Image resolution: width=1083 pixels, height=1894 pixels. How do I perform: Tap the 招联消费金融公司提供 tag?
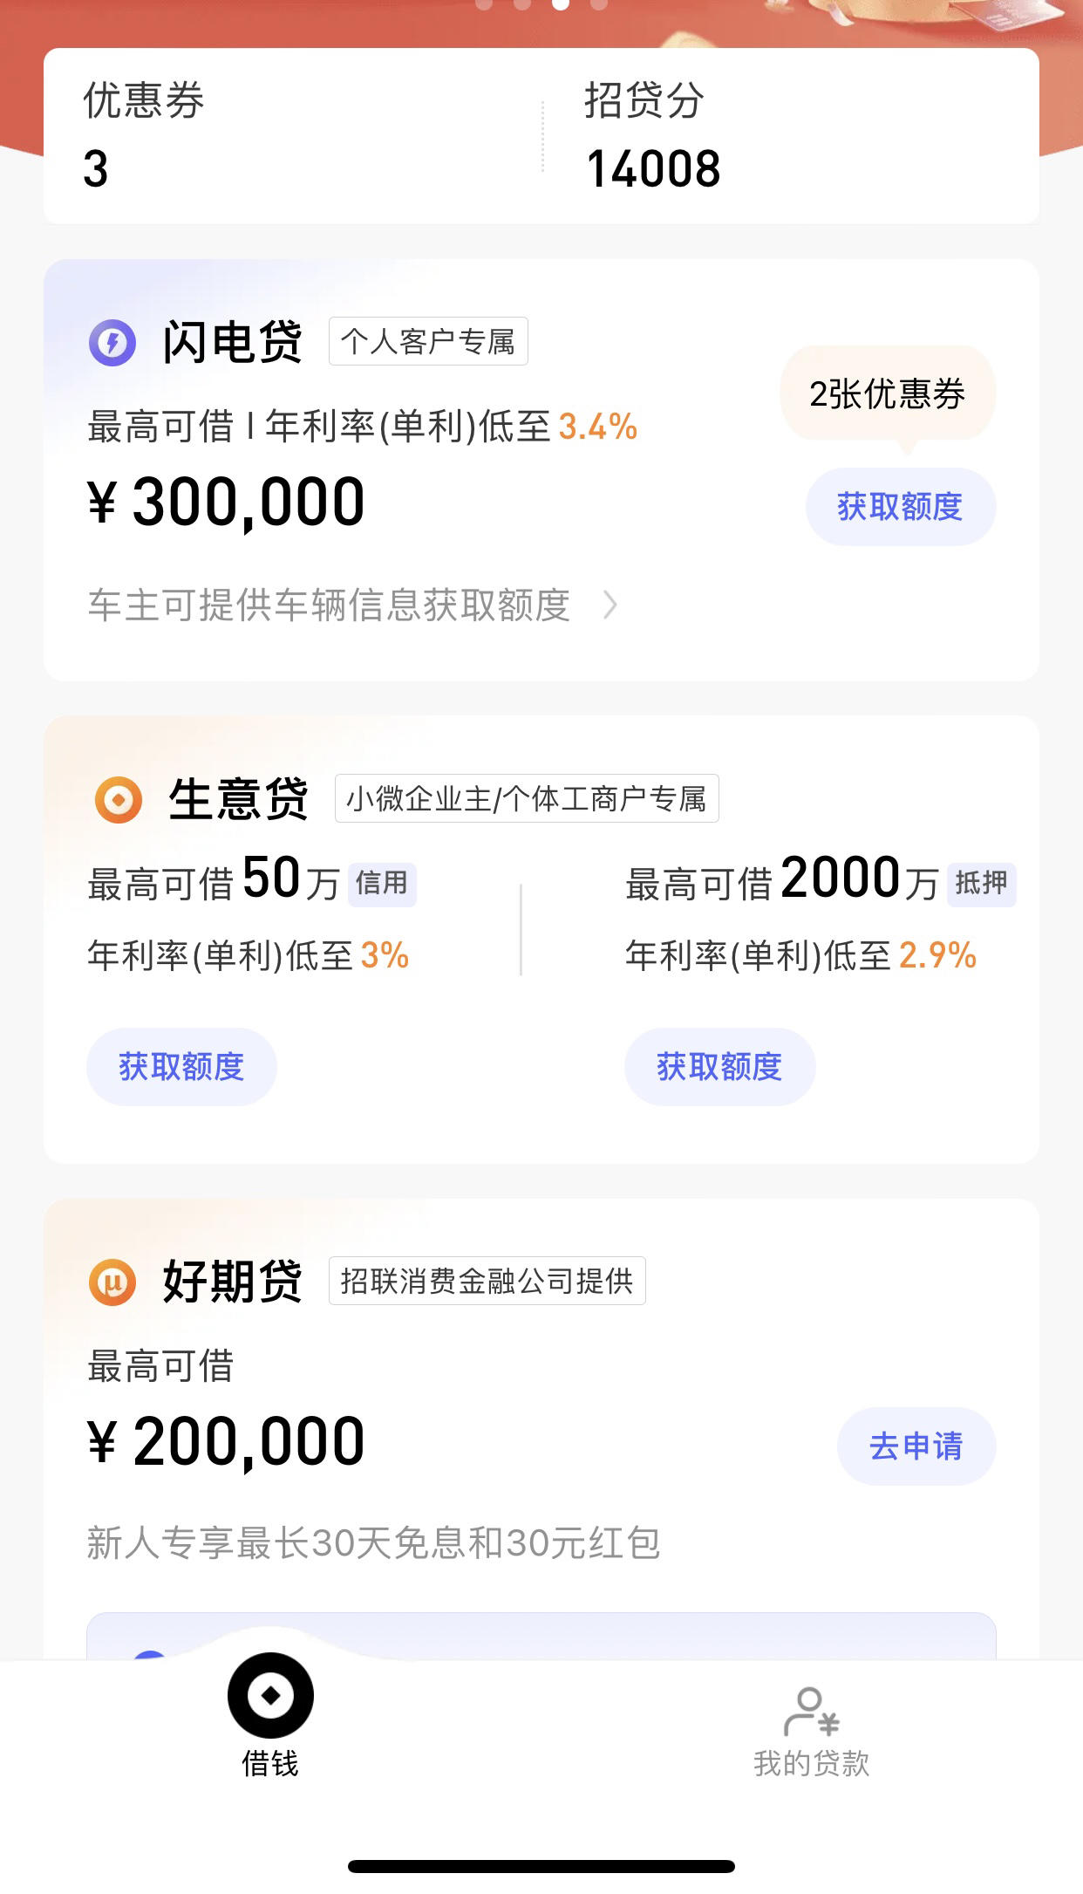tap(487, 1281)
